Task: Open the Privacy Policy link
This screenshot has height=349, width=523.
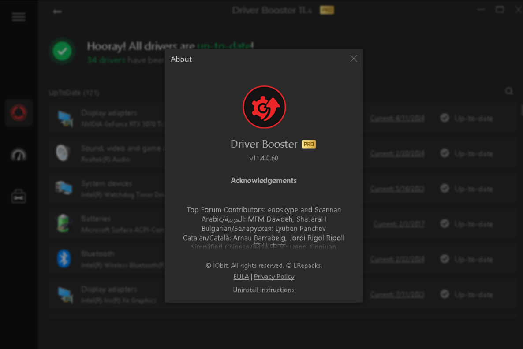Action: (x=274, y=277)
